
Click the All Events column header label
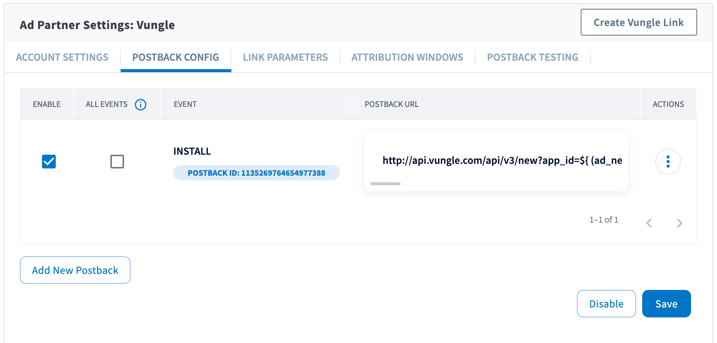(107, 104)
